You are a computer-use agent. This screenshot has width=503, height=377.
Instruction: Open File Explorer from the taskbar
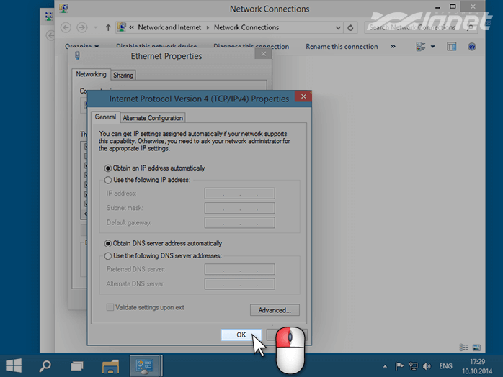(110, 365)
